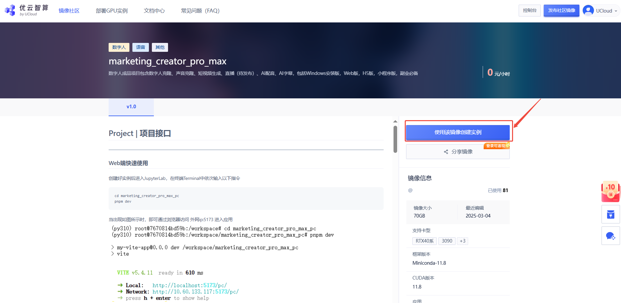Click the 70GB image size value

[419, 216]
